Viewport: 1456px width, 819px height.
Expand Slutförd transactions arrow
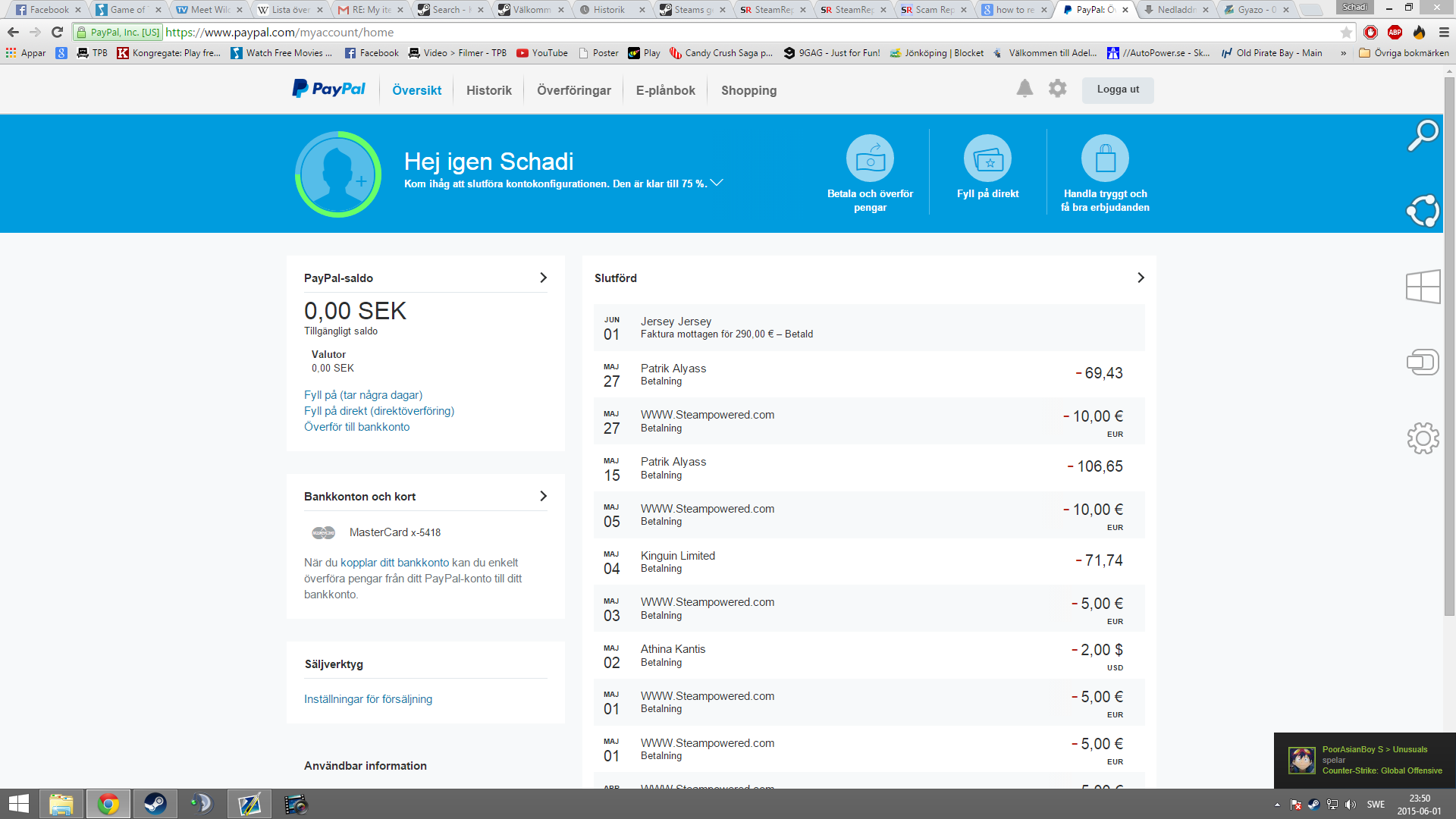(1141, 278)
